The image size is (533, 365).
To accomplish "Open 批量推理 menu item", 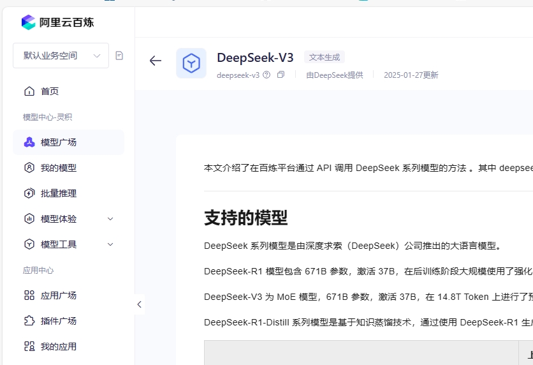I will (68, 193).
